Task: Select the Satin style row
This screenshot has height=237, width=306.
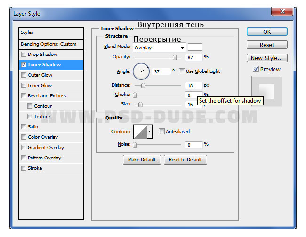Action: (51, 126)
